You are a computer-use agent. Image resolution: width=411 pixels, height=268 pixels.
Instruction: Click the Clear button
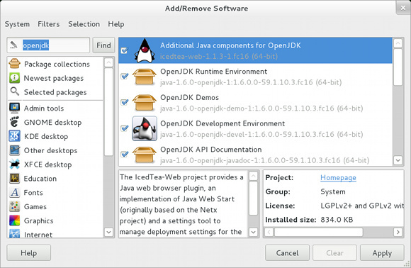pyautogui.click(x=334, y=253)
